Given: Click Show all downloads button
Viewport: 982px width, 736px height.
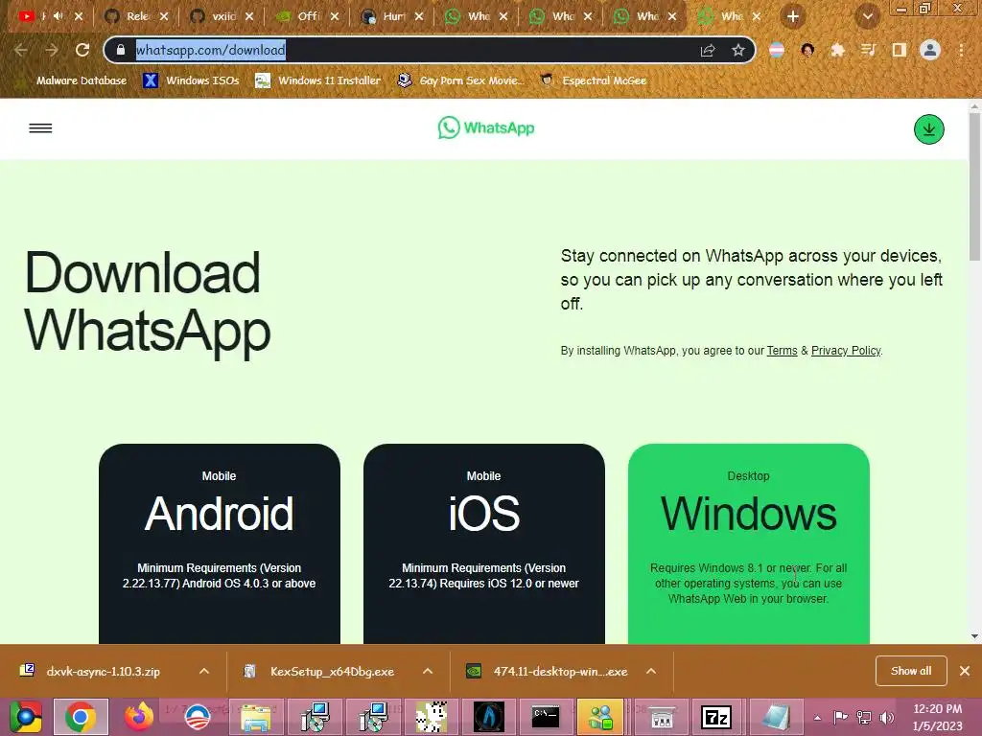Looking at the screenshot, I should tap(911, 671).
